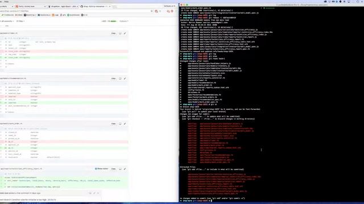Screen dimensions: 364x204
Task: Toggle display mode icon for work_order.rb
Action: (x=120, y=124)
